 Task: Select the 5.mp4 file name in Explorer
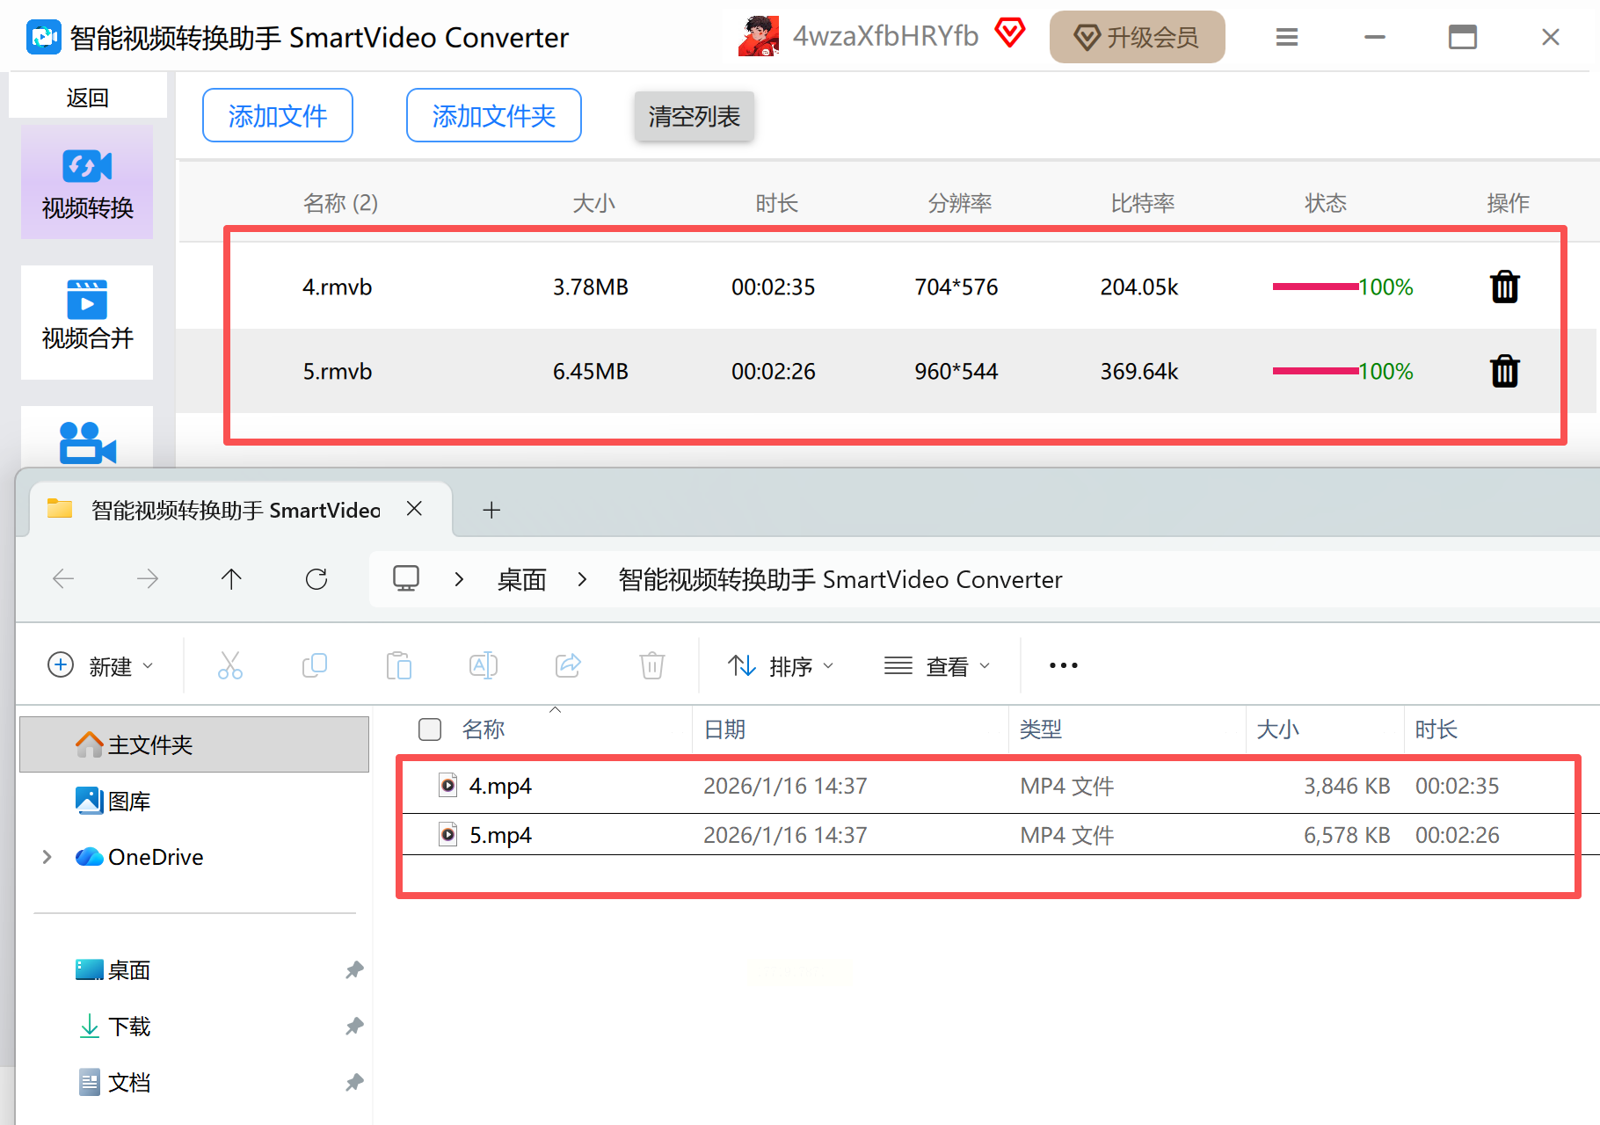(x=500, y=835)
